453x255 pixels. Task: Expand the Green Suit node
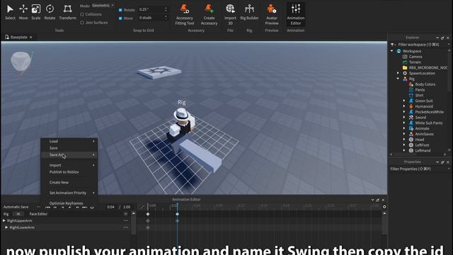pos(404,101)
